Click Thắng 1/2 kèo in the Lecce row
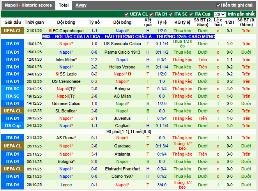Image resolution: width=258 pixels, height=191 pixels. click(x=182, y=185)
